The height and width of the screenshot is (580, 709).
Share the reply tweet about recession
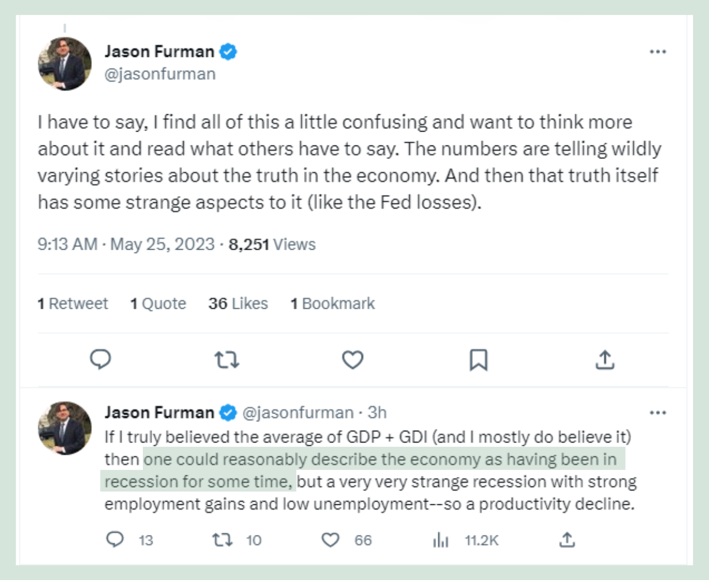567,539
